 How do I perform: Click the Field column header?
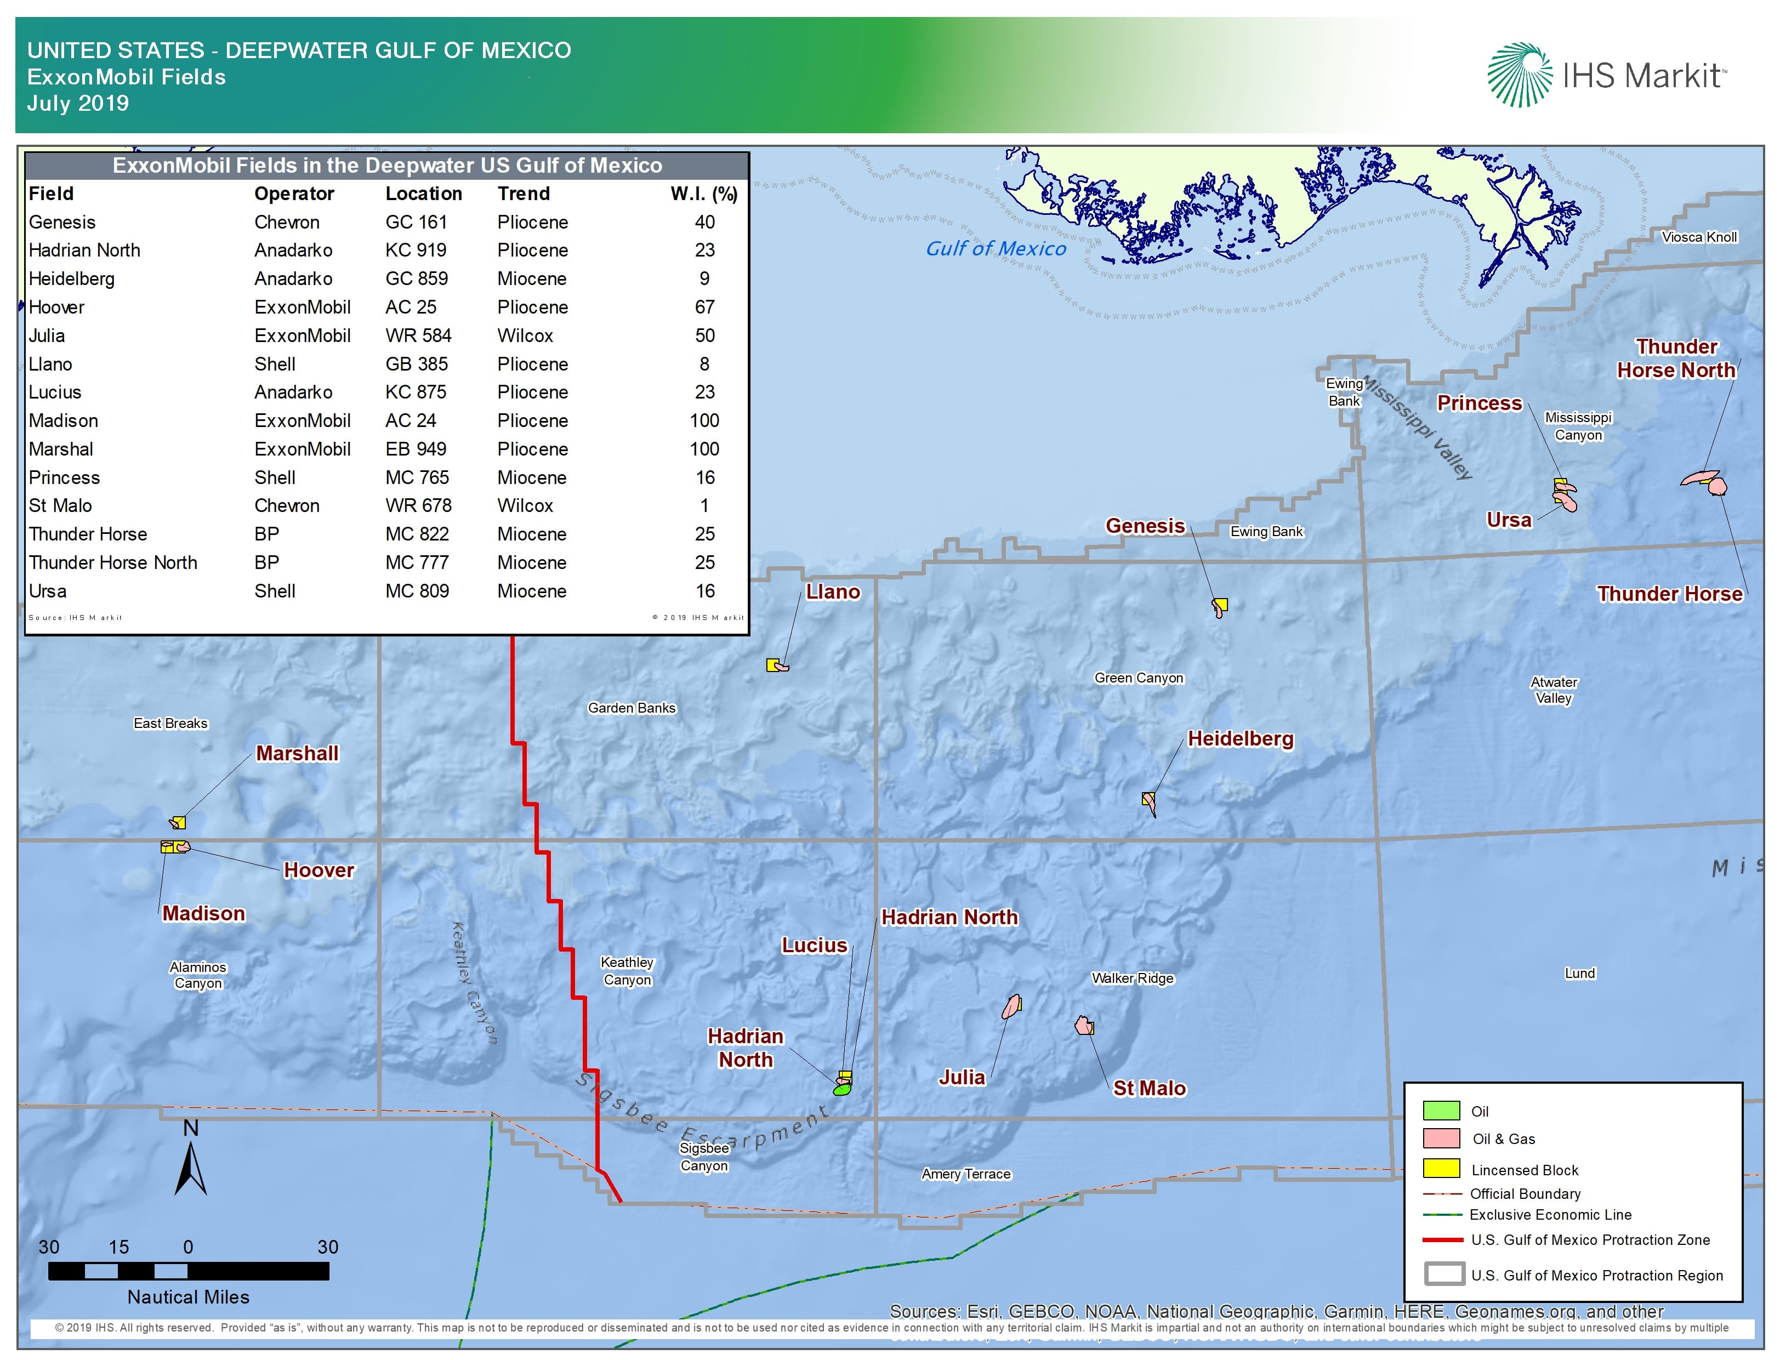pyautogui.click(x=51, y=194)
